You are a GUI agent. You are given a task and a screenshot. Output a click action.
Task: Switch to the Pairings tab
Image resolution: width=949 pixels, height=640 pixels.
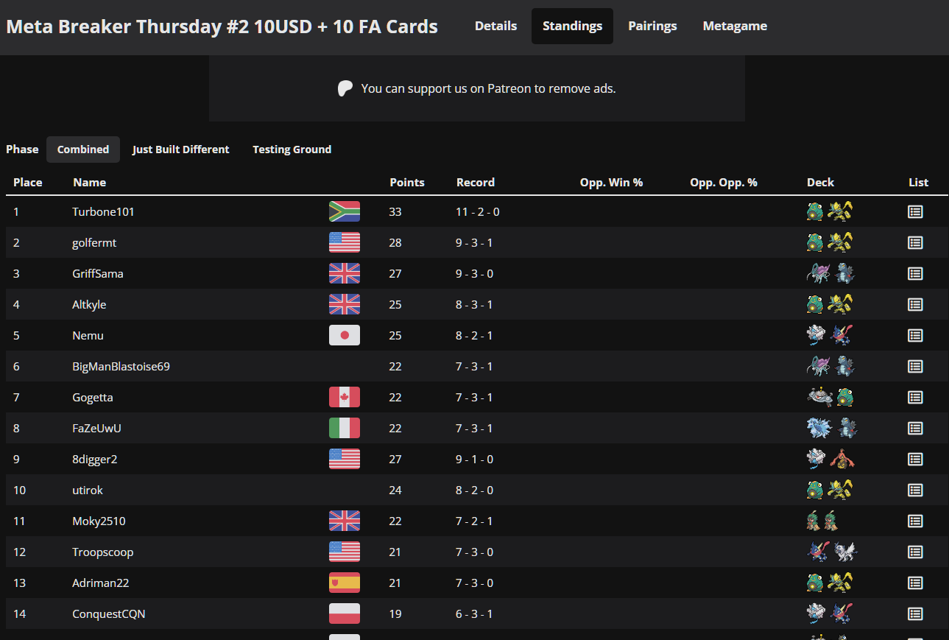coord(652,26)
